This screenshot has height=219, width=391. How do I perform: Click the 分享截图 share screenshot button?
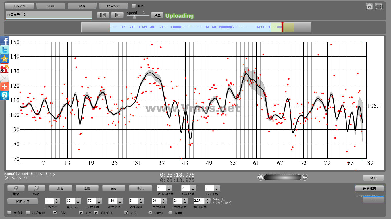coord(369,189)
